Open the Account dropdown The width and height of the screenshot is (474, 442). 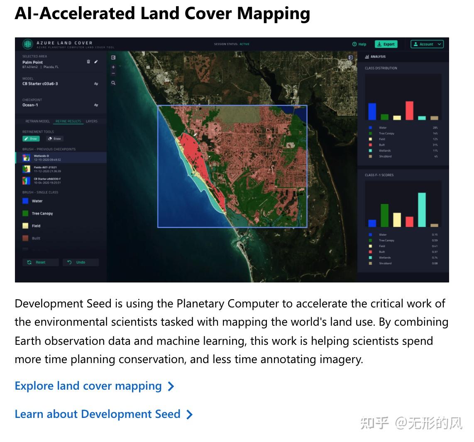pyautogui.click(x=427, y=44)
